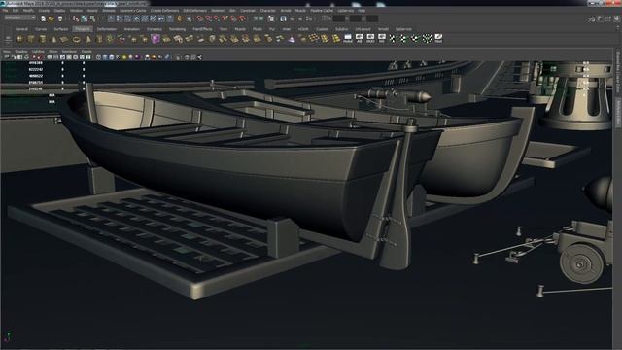Create a polygon torus from the shelf
The width and height of the screenshot is (622, 350).
[x=76, y=39]
